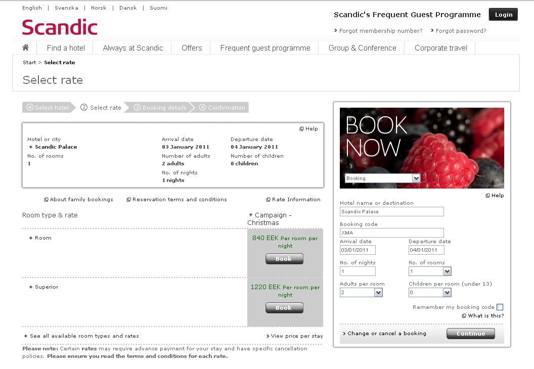Open the Offers menu
534x369 pixels.
pyautogui.click(x=192, y=48)
